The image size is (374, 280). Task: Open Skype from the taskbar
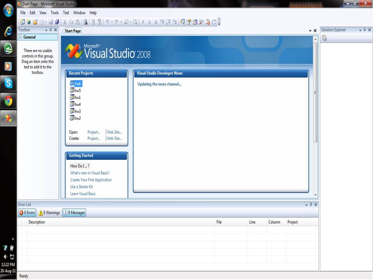click(x=8, y=83)
